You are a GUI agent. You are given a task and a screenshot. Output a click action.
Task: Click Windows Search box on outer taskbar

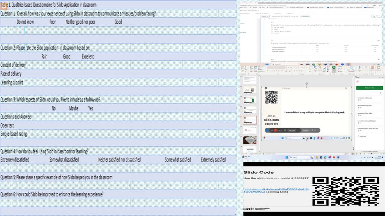[x=300, y=157]
